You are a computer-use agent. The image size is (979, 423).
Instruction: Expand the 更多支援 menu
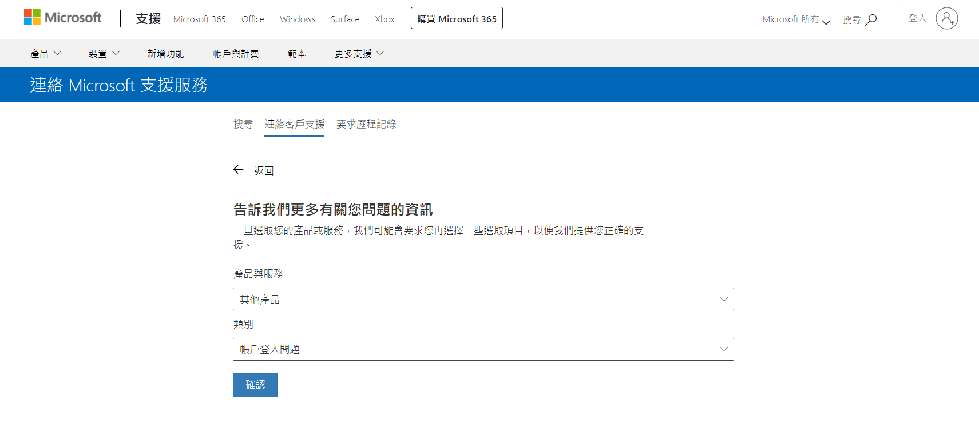pyautogui.click(x=359, y=54)
